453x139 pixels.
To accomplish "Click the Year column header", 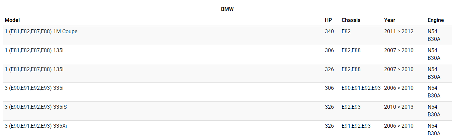I will click(x=389, y=20).
